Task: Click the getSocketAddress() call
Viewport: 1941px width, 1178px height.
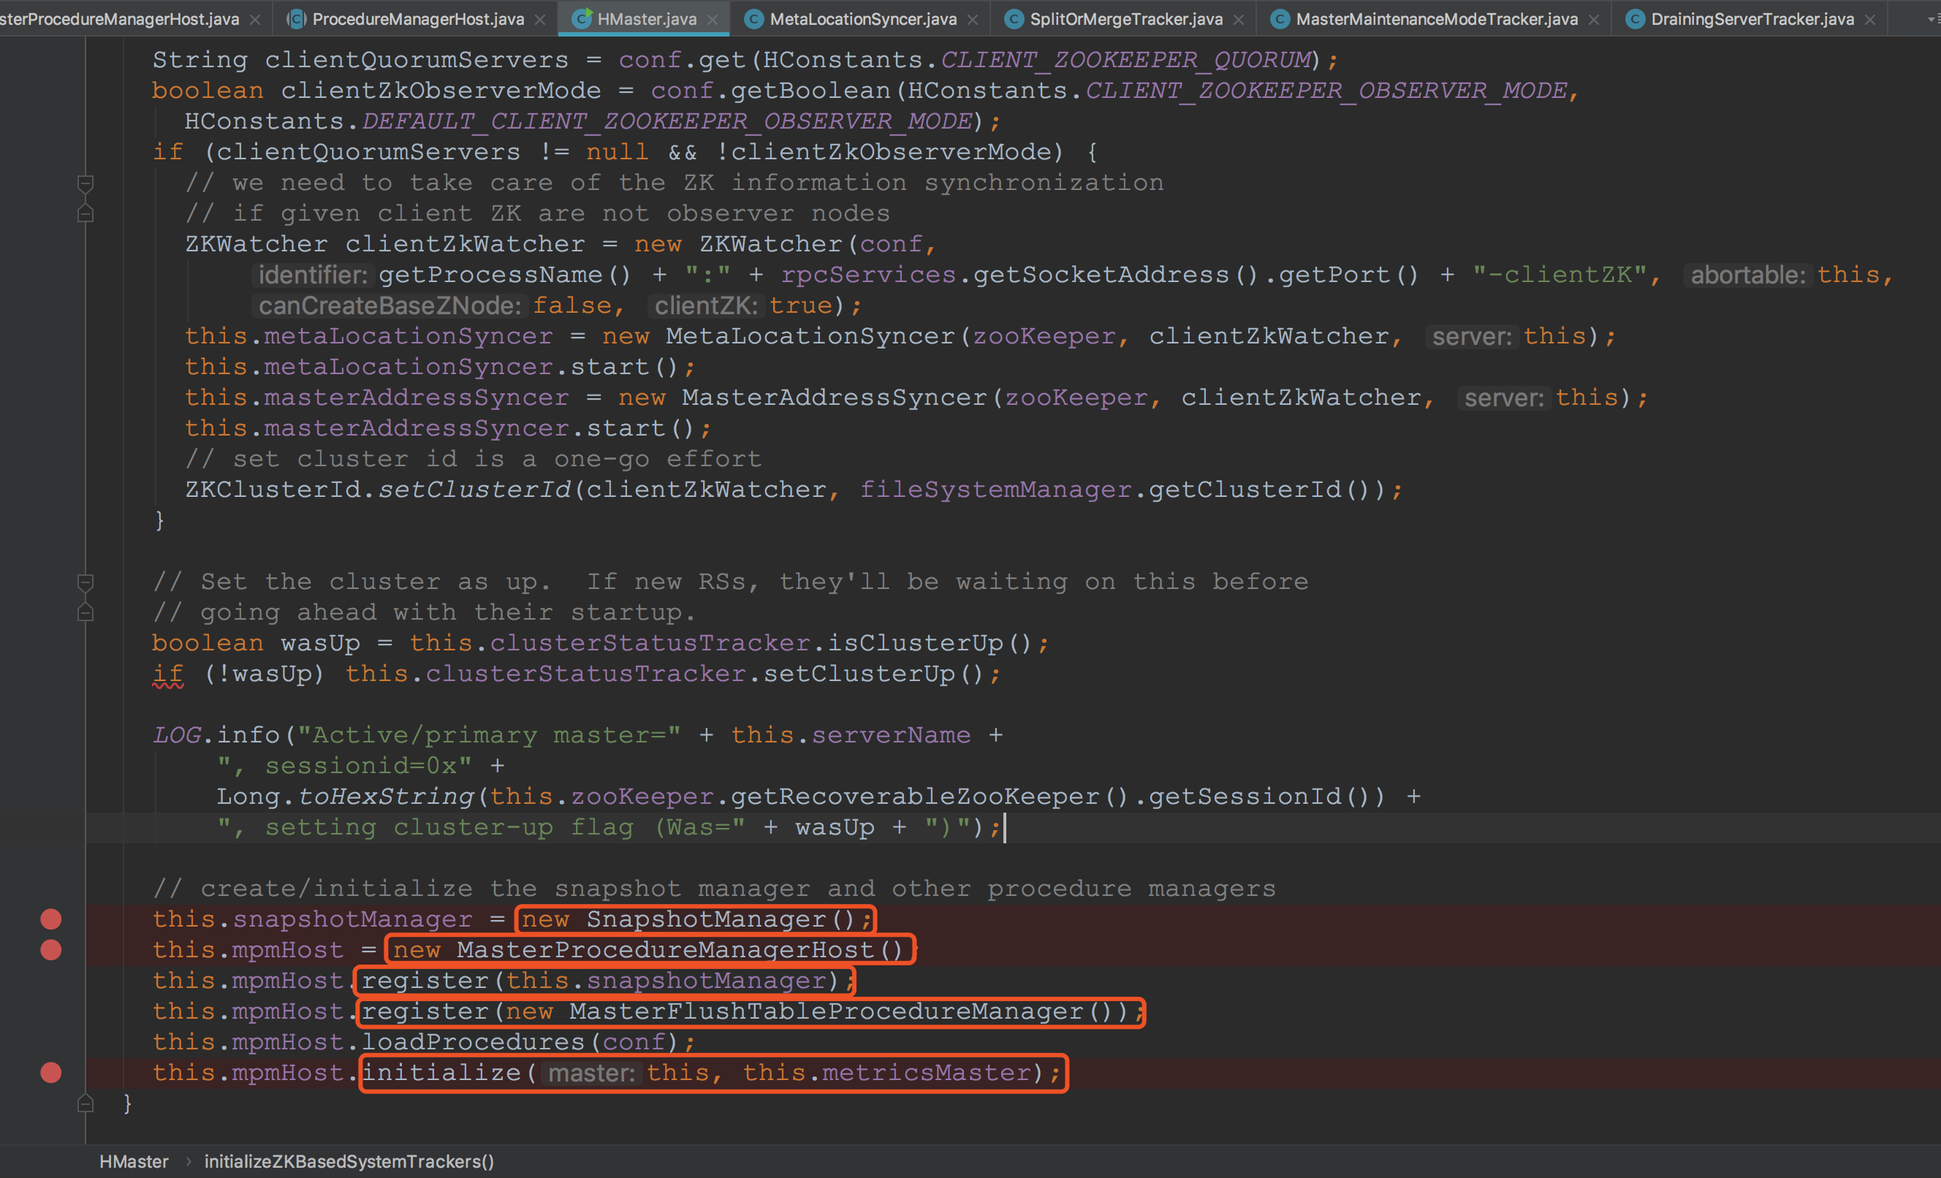Action: click(x=1115, y=275)
